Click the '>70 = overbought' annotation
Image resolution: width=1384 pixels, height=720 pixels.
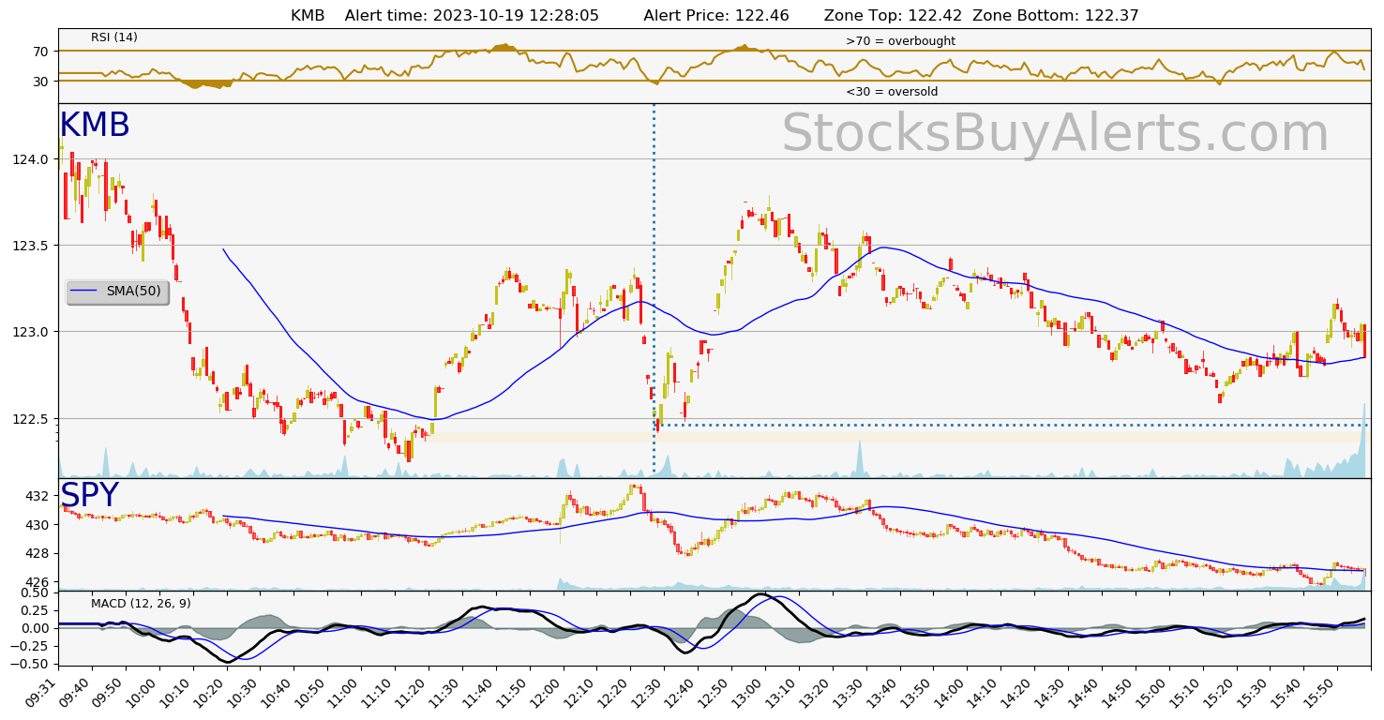tap(900, 41)
